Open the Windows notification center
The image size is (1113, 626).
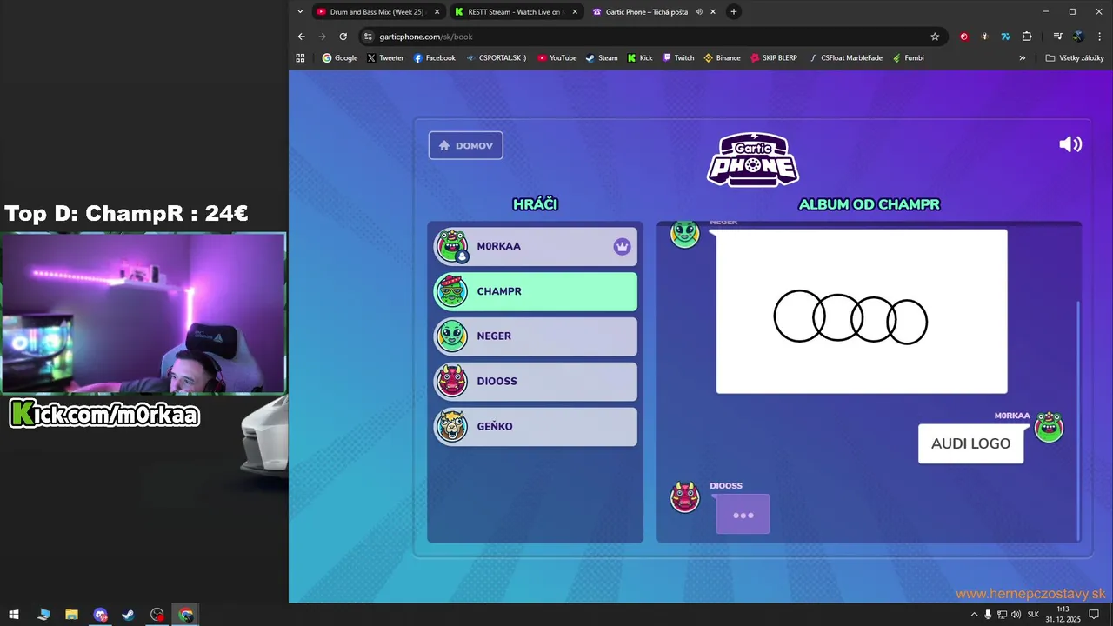(x=1094, y=615)
